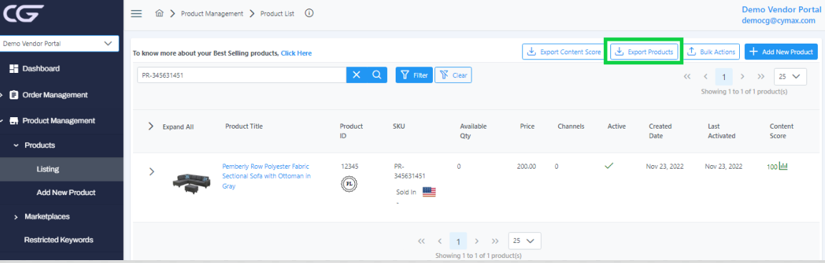
Task: Click Content Score column header
Action: coord(781,131)
